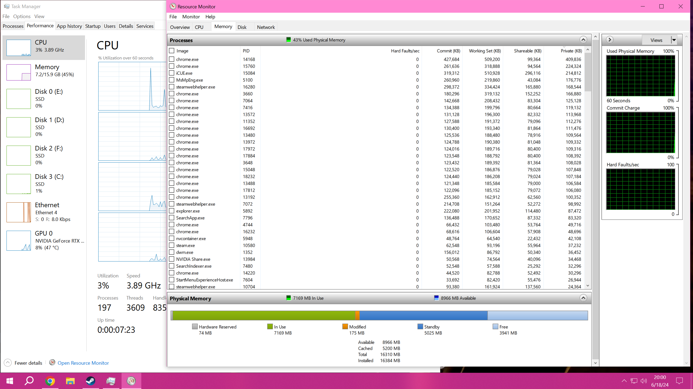Open Task Manager Options menu
The image size is (693, 389).
(x=22, y=16)
